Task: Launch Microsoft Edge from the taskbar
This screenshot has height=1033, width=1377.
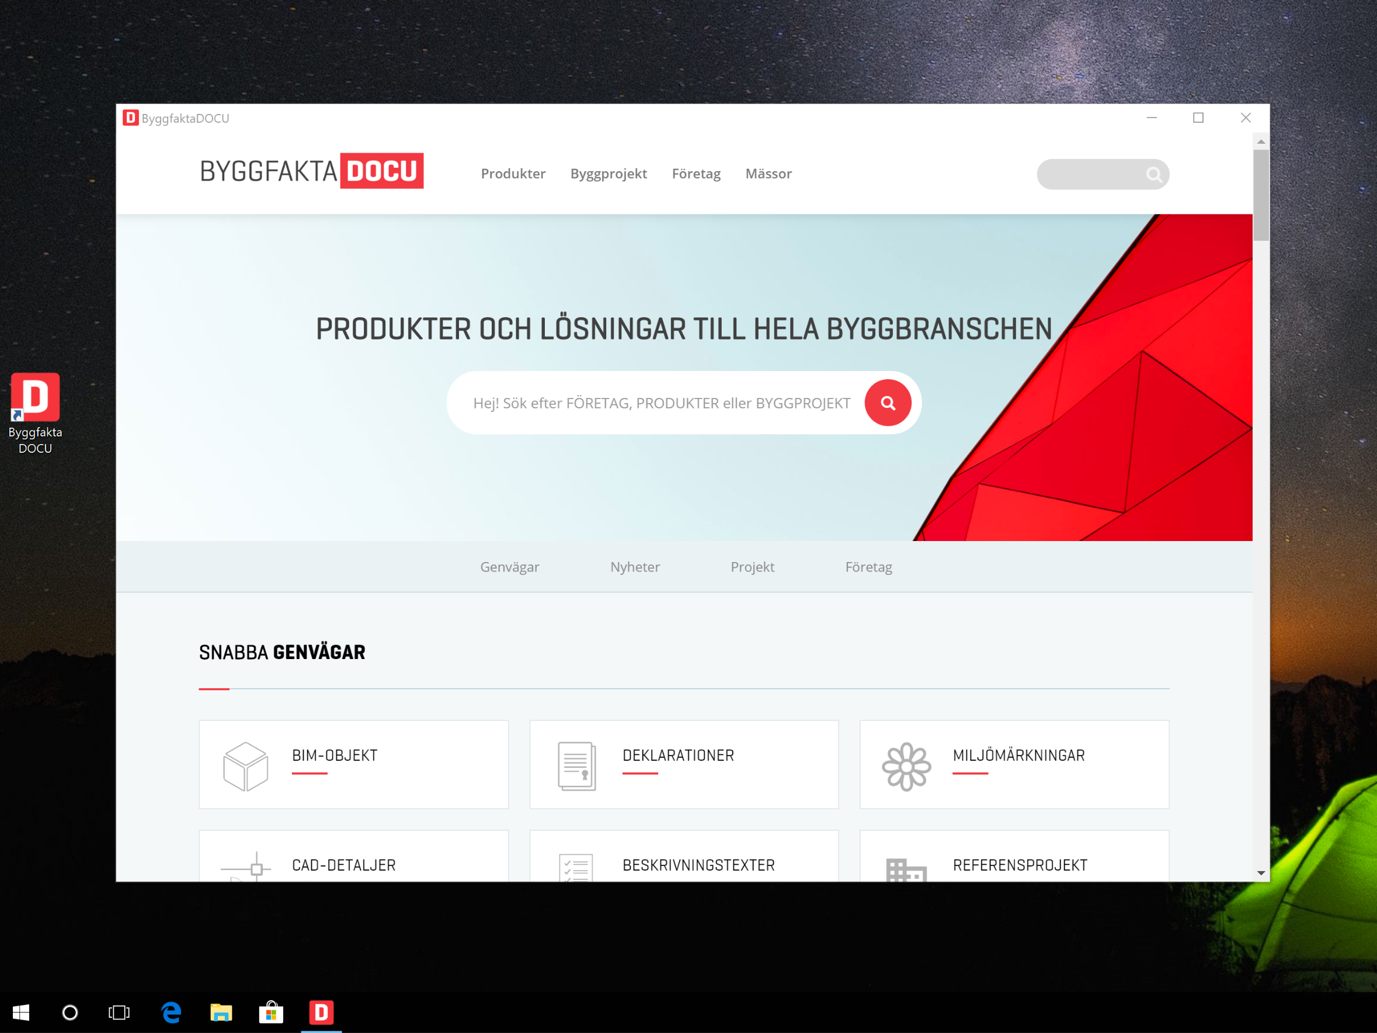Action: pos(171,1013)
